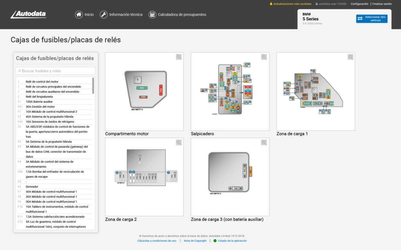The width and height of the screenshot is (401, 250).
Task: Select 5A Luz de guantera row
Action: click(x=55, y=224)
